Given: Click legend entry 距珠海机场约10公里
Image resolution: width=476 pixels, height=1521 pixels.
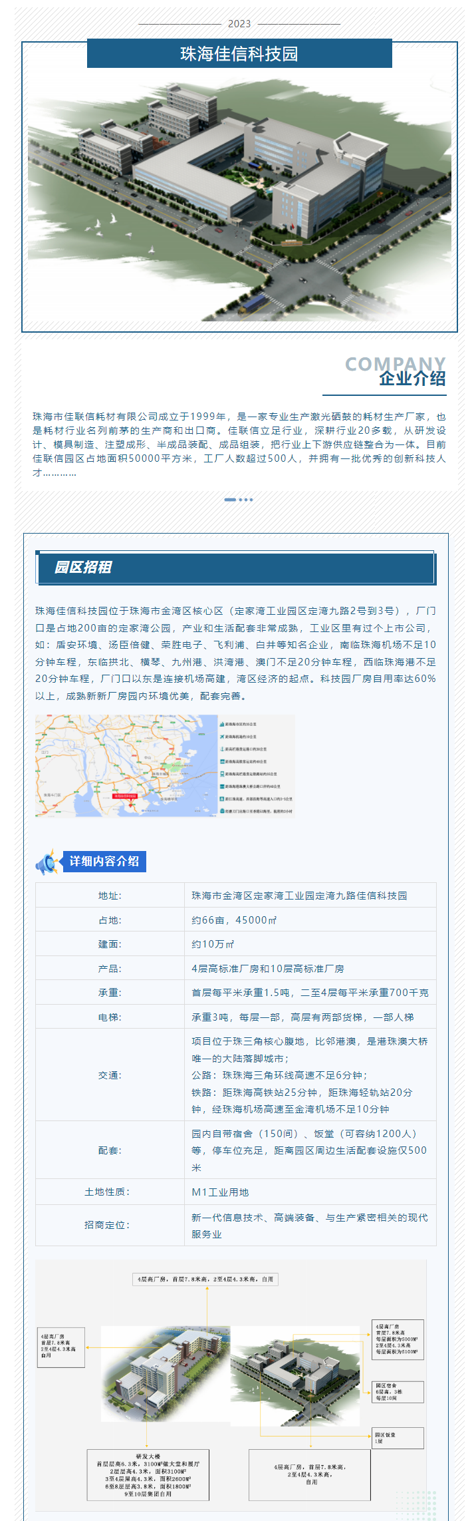Looking at the screenshot, I should pyautogui.click(x=241, y=737).
